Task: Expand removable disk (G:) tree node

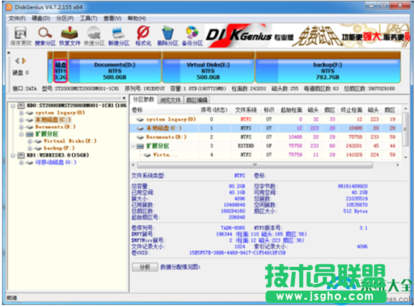Action: (x=21, y=162)
